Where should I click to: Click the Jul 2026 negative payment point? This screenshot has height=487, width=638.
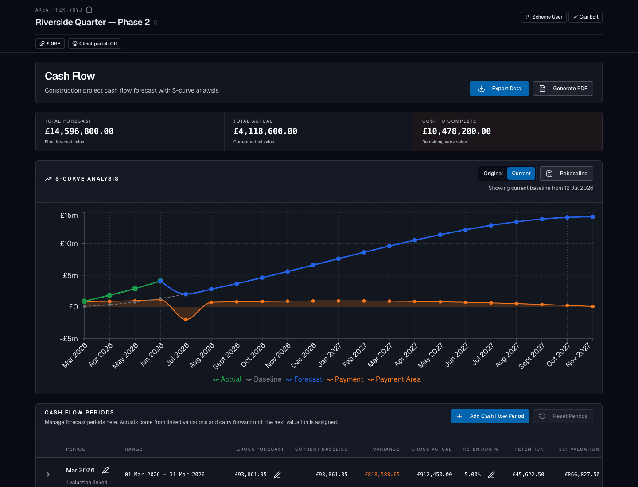coord(186,320)
